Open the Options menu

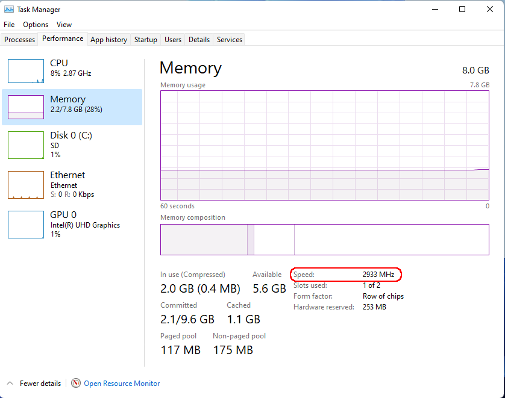(x=36, y=25)
